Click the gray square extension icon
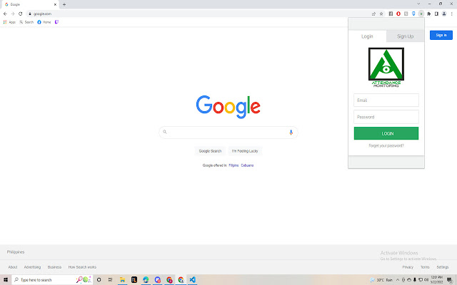This screenshot has width=457, height=285. point(406,14)
